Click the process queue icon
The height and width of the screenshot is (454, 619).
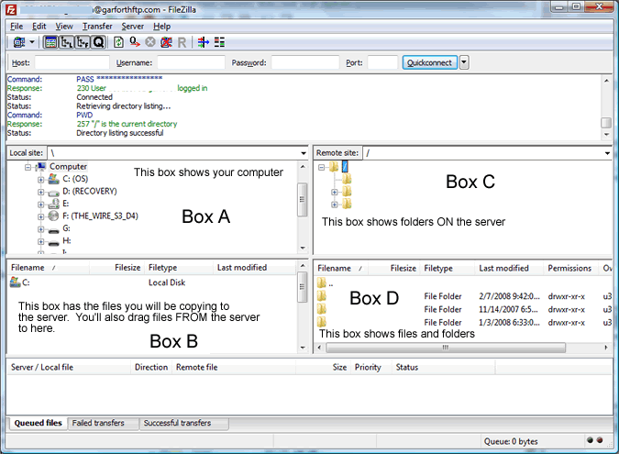point(134,42)
